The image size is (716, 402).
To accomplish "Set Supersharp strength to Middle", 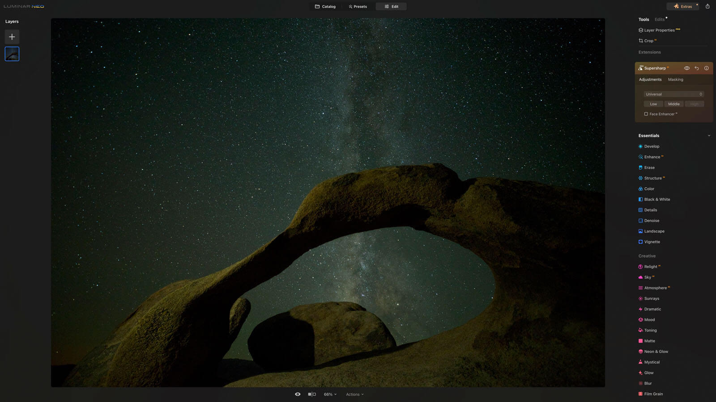I will point(673,104).
